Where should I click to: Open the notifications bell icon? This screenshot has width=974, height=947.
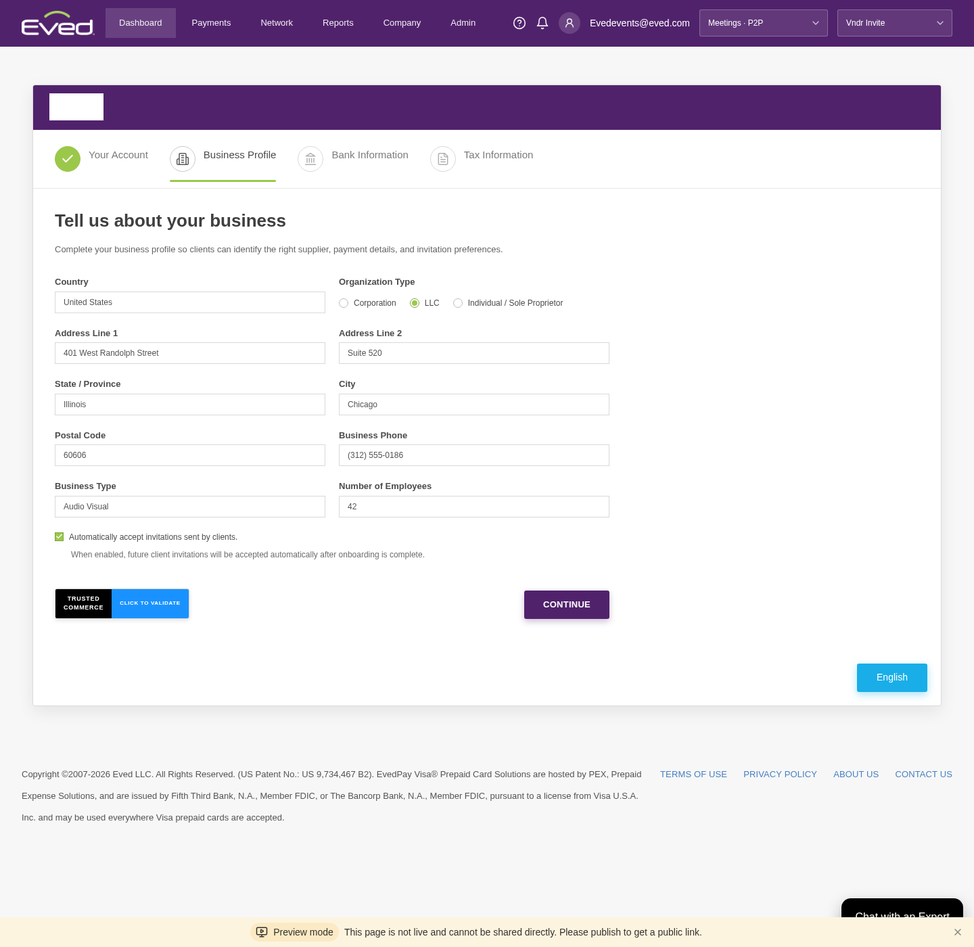coord(542,23)
